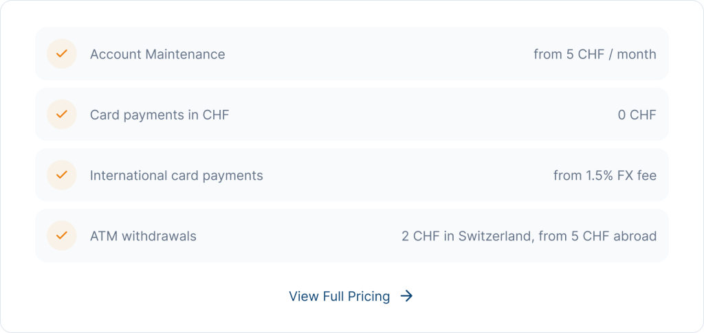Click empty space between ATM label and fee
This screenshot has height=333, width=704.
click(x=296, y=236)
